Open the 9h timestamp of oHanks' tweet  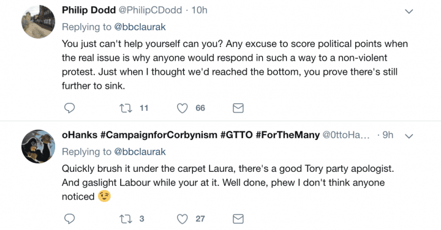tap(388, 135)
